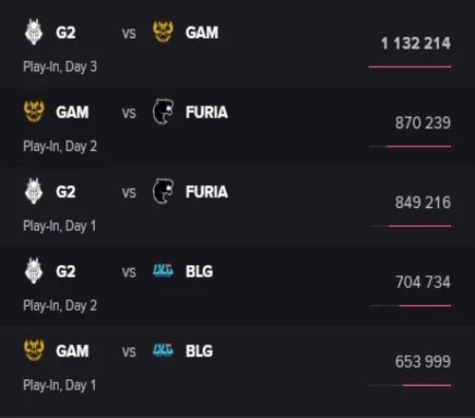Click GAM logo in GAM vs FURIA row
The width and height of the screenshot is (475, 418).
tap(34, 111)
